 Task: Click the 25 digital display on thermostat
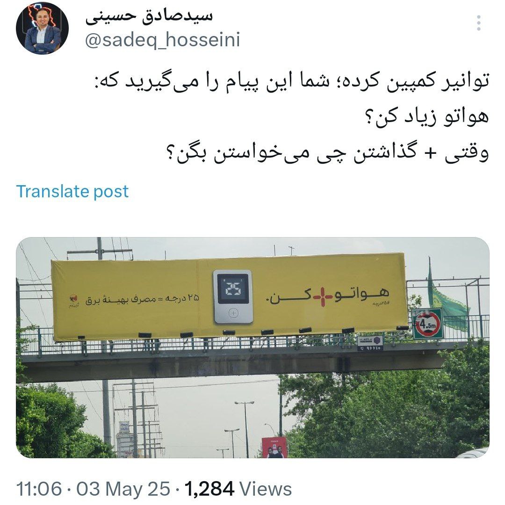pos(233,289)
